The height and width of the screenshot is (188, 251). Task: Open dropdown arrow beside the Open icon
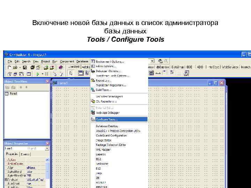tap(20, 68)
